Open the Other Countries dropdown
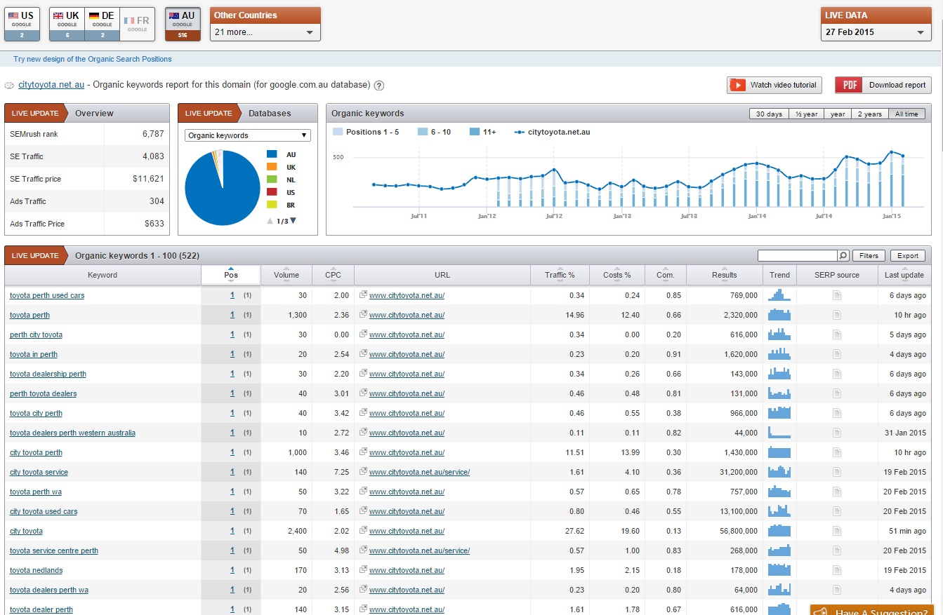This screenshot has height=615, width=943. point(265,32)
